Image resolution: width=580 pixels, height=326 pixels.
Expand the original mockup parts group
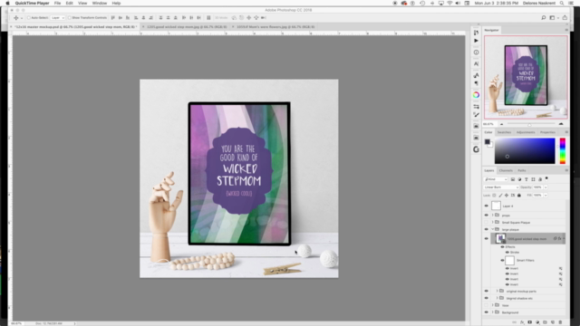click(x=498, y=292)
